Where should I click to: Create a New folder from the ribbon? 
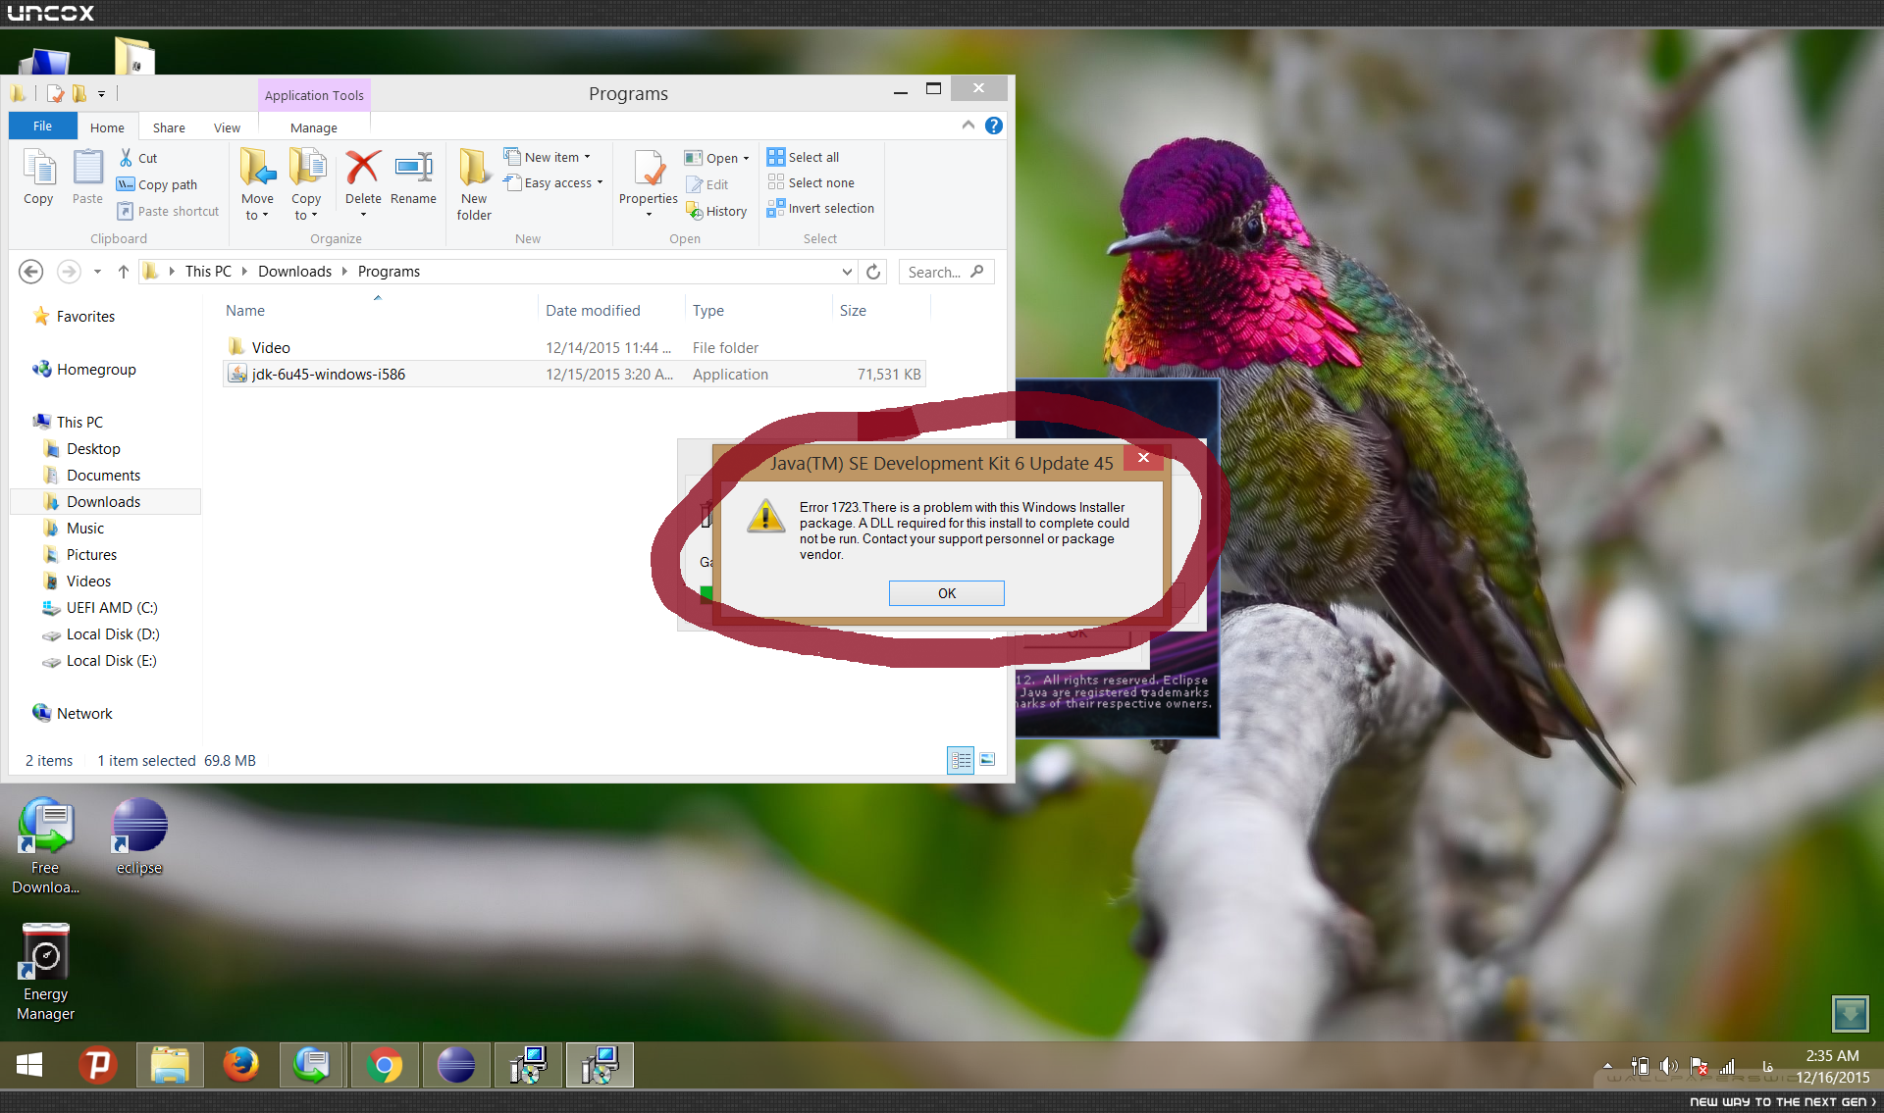(x=474, y=184)
